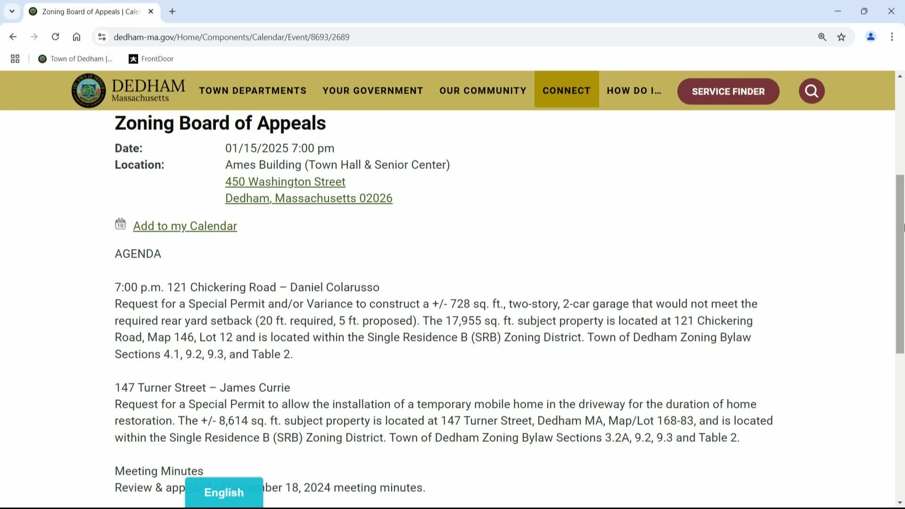Open the English language selector
The width and height of the screenshot is (905, 509).
pyautogui.click(x=224, y=492)
